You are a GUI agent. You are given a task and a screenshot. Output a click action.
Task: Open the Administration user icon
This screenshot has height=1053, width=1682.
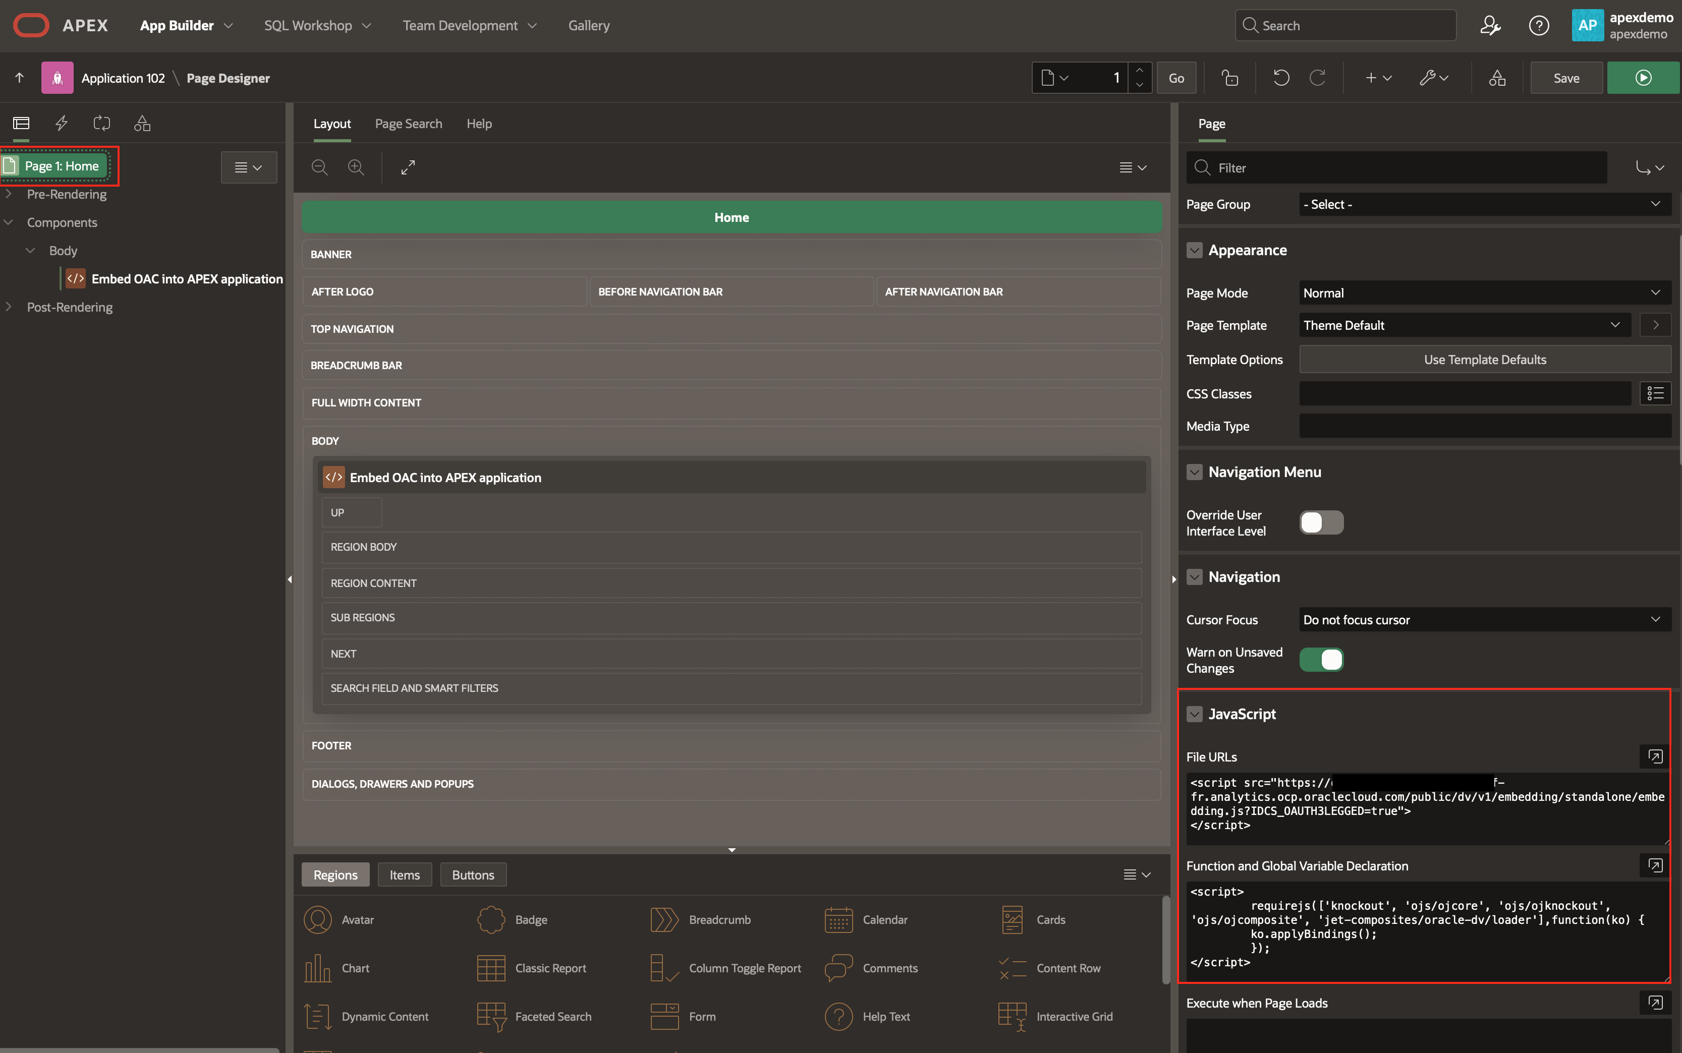1490,26
